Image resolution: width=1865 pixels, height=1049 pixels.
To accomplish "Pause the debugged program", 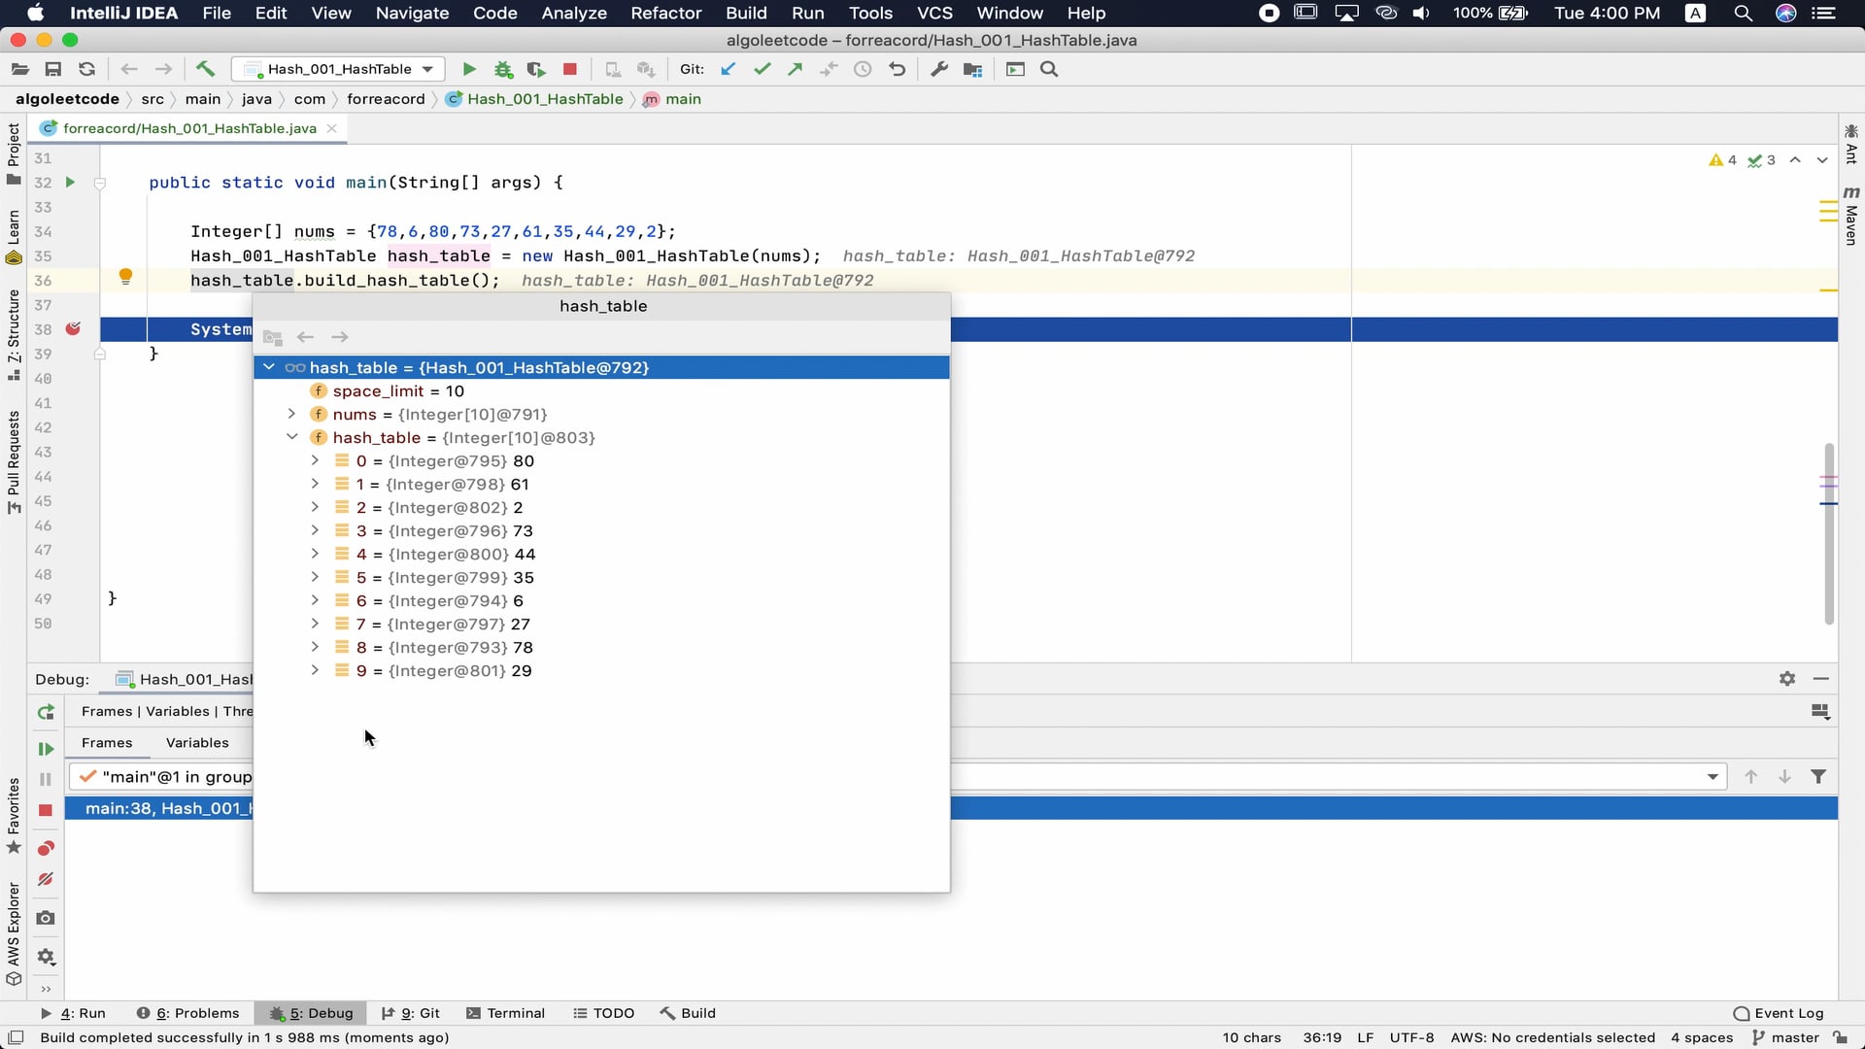I will (45, 778).
